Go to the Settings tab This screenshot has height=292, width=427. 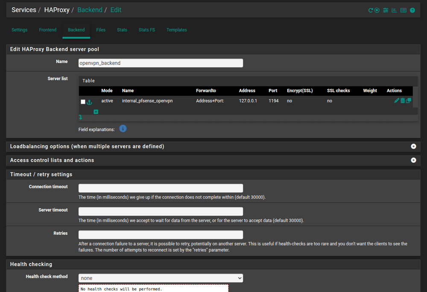(19, 30)
